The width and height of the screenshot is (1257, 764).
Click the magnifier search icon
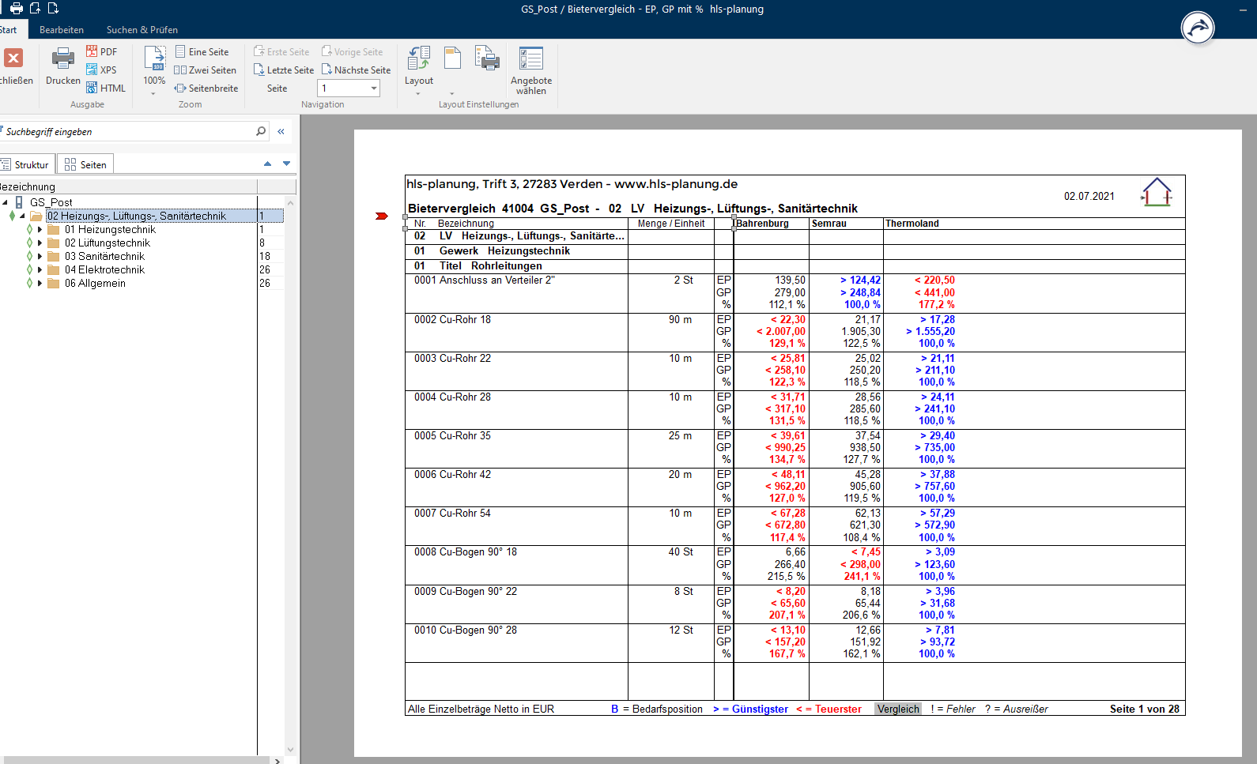261,131
